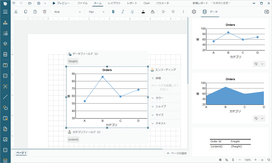Select the checkbox control in sidebar
This screenshot has width=272, height=163.
(x=5, y=76)
